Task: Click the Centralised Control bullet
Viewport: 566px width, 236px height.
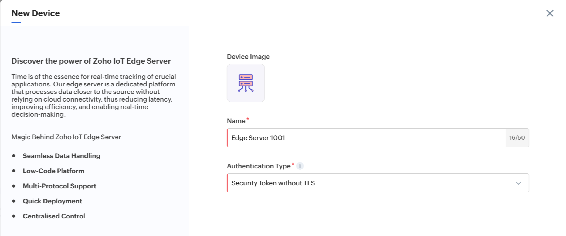Action: (x=54, y=216)
